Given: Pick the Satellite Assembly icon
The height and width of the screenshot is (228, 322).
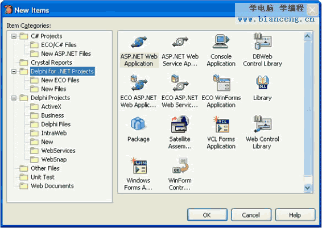Looking at the screenshot, I should click(180, 124).
